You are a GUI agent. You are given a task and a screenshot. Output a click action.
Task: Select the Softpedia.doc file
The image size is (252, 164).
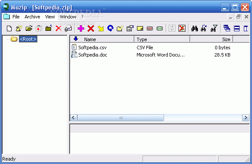coord(93,55)
